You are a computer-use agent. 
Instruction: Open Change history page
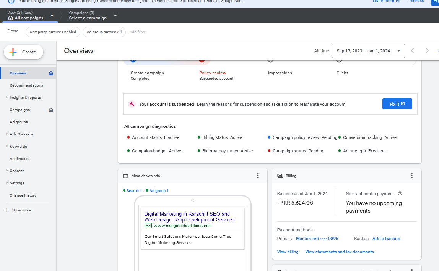(23, 195)
